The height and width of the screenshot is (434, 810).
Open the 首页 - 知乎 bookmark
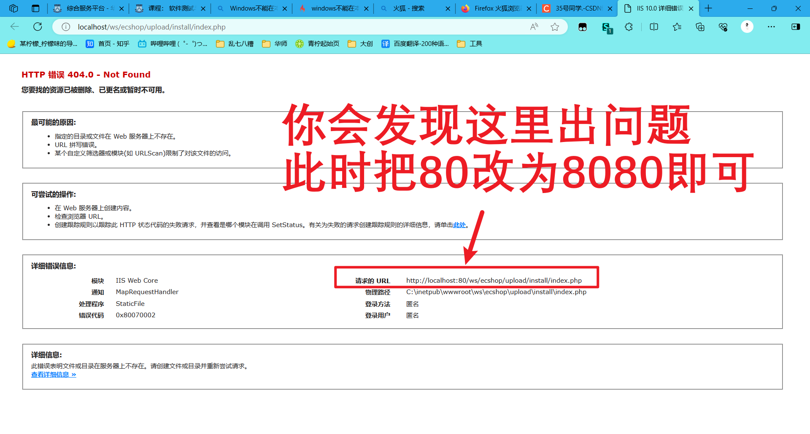pyautogui.click(x=108, y=44)
